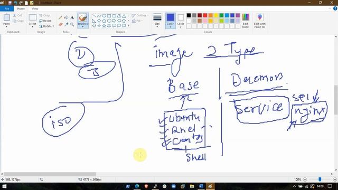The width and height of the screenshot is (338, 190).
Task: Pick the Pentagon shape
Action: point(104,21)
